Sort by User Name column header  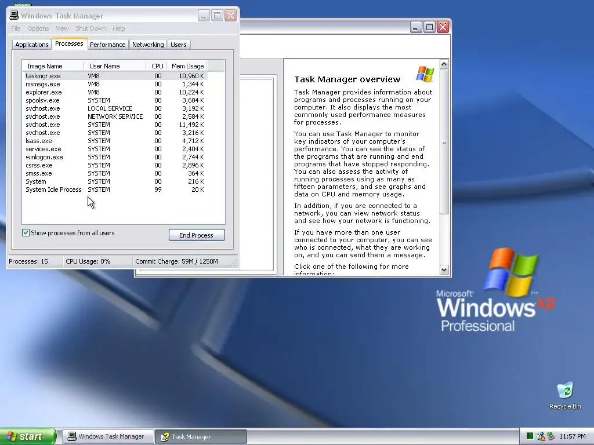coord(115,66)
